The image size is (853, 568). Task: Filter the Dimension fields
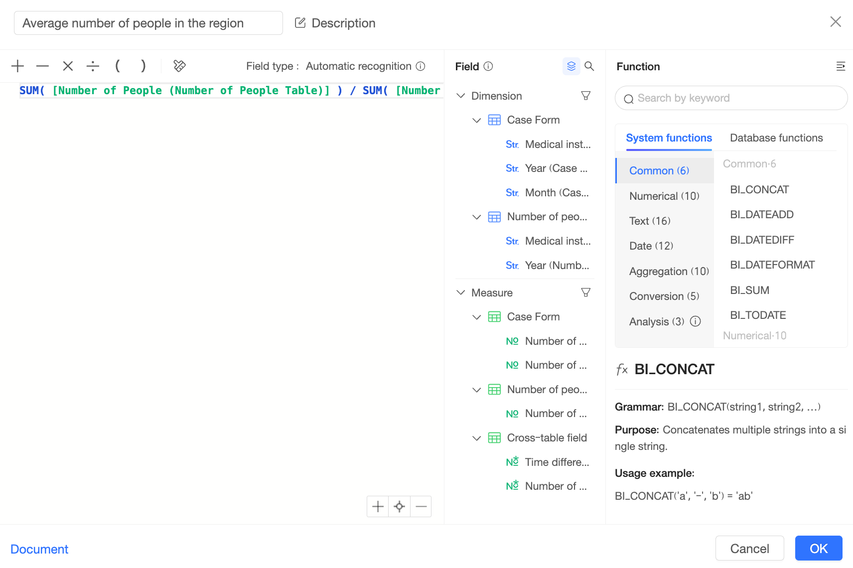click(586, 96)
